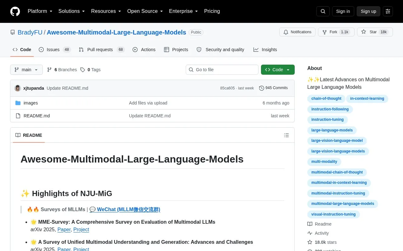Viewport: 403px width, 251px height.
Task: Expand the Platform menu
Action: coord(40,11)
